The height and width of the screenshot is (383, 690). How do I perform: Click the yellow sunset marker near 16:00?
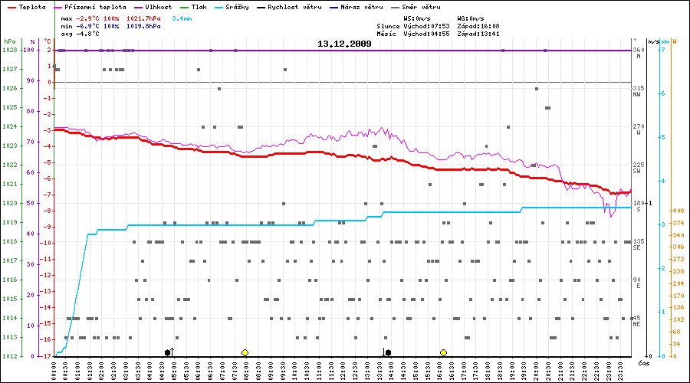tap(443, 352)
